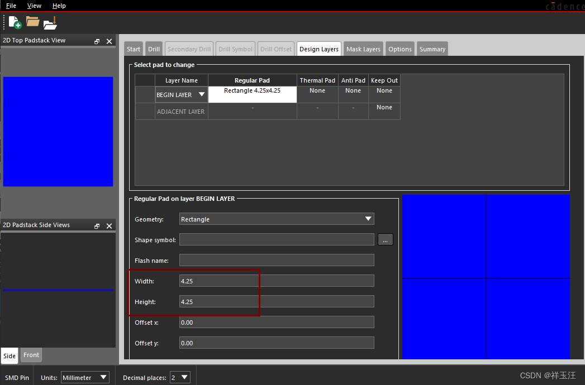Image resolution: width=585 pixels, height=385 pixels.
Task: Open the File menu
Action: pos(11,6)
